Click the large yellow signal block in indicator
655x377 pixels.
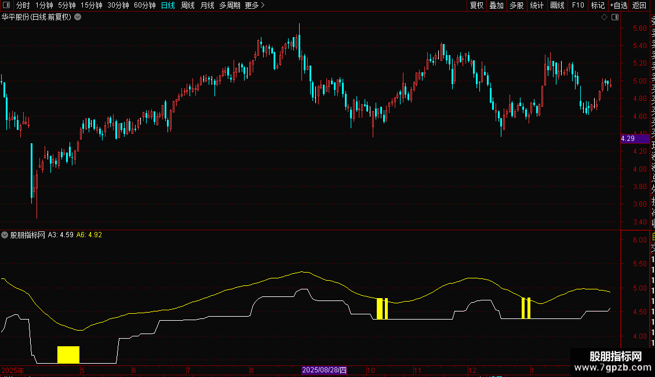click(x=68, y=354)
